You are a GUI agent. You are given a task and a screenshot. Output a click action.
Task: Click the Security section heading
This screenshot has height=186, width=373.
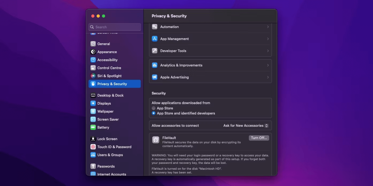click(x=159, y=93)
